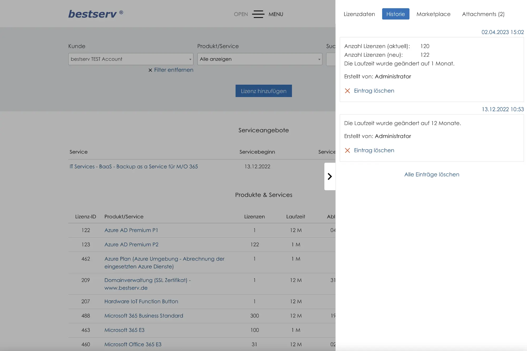This screenshot has width=527, height=351.
Task: Click the Laufzeit column header
Action: 296,217
